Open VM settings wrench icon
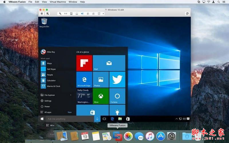 (60, 13)
